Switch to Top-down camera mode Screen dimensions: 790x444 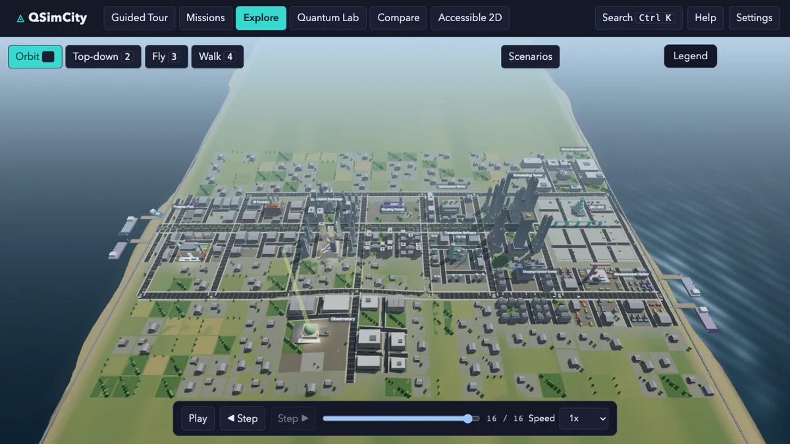coord(103,57)
